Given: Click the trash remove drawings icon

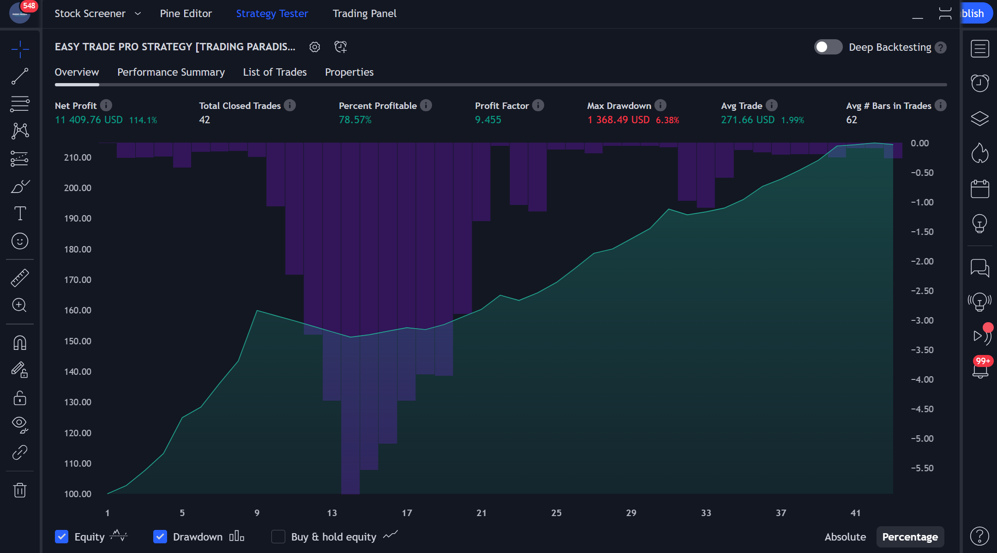Looking at the screenshot, I should point(20,490).
